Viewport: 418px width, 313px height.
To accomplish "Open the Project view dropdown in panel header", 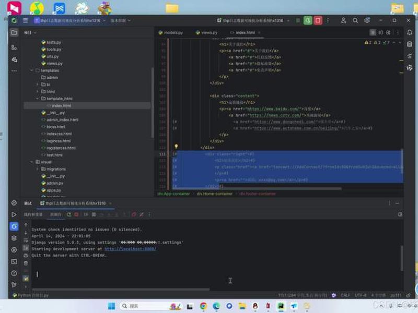I will click(30, 32).
